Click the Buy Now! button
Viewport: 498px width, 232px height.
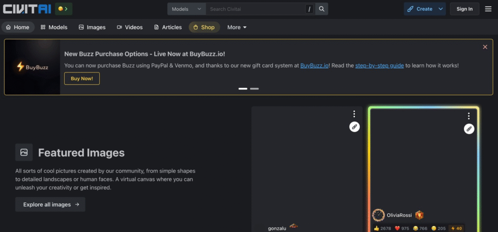click(x=82, y=78)
